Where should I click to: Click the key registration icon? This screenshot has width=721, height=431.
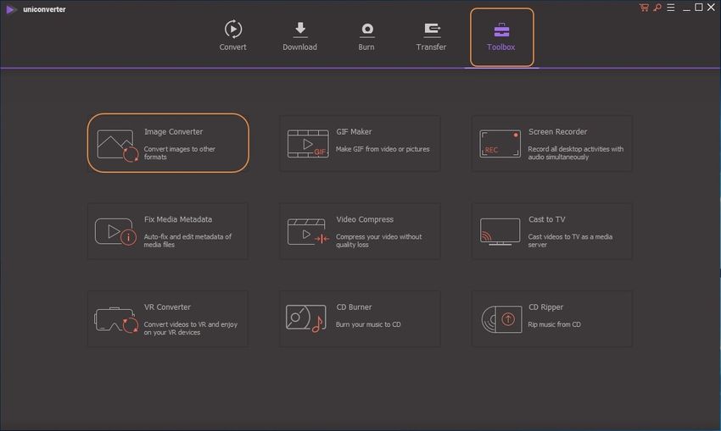click(x=657, y=8)
